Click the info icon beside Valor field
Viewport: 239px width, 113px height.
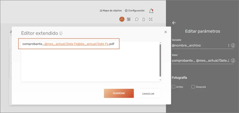[233, 60]
